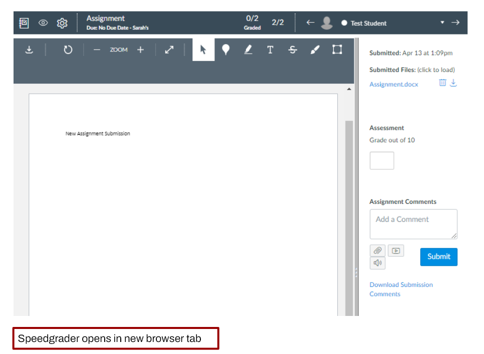
Task: Open the Test Student dropdown list
Action: 442,23
